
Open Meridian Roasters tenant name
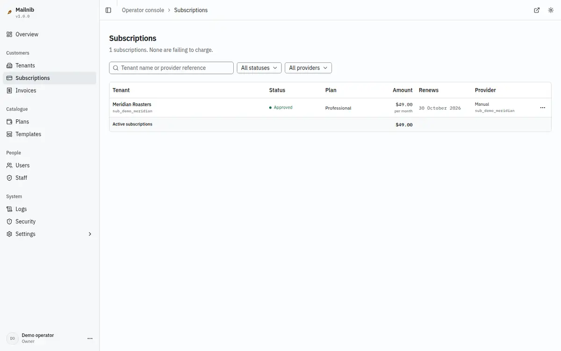[132, 104]
